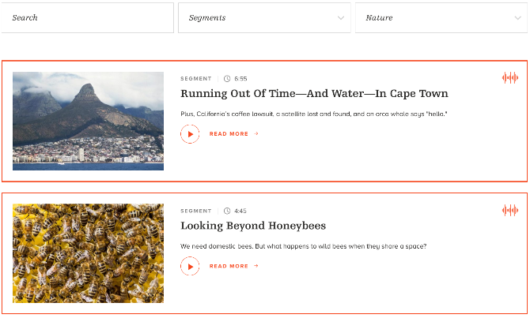Click the arrow after Honeybees Read More

point(256,266)
